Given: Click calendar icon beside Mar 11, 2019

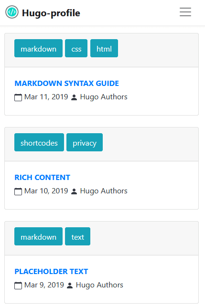Looking at the screenshot, I should tap(18, 97).
